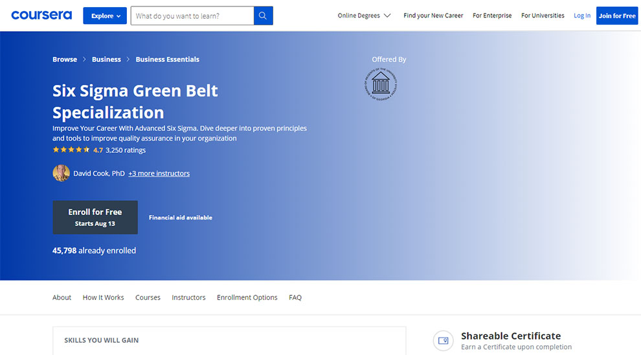The height and width of the screenshot is (355, 641).
Task: Click 'Offered By' label
Action: tap(388, 60)
